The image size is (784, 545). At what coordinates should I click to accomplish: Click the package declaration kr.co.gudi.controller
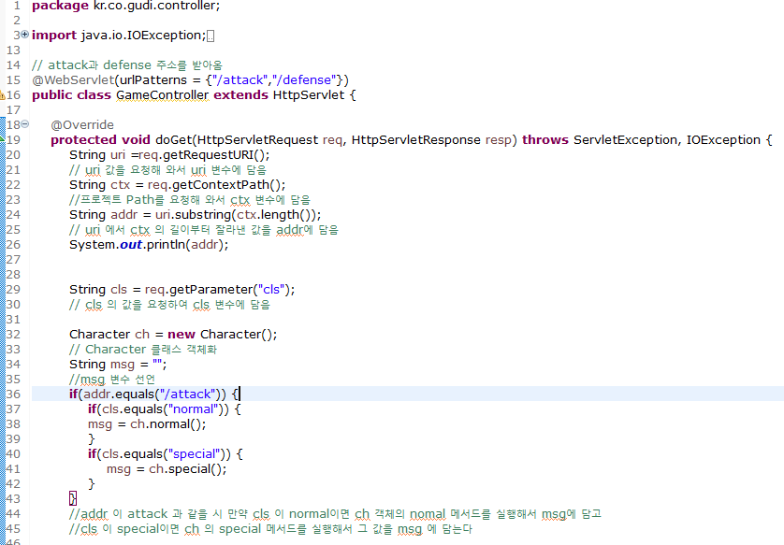coord(126,6)
